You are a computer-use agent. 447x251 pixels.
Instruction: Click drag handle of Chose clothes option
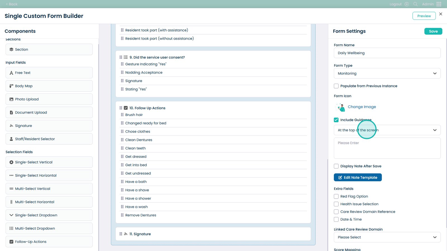(x=122, y=131)
